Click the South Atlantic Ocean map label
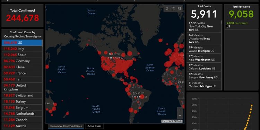Viewport: 260px width, 130px height. coord(162,111)
